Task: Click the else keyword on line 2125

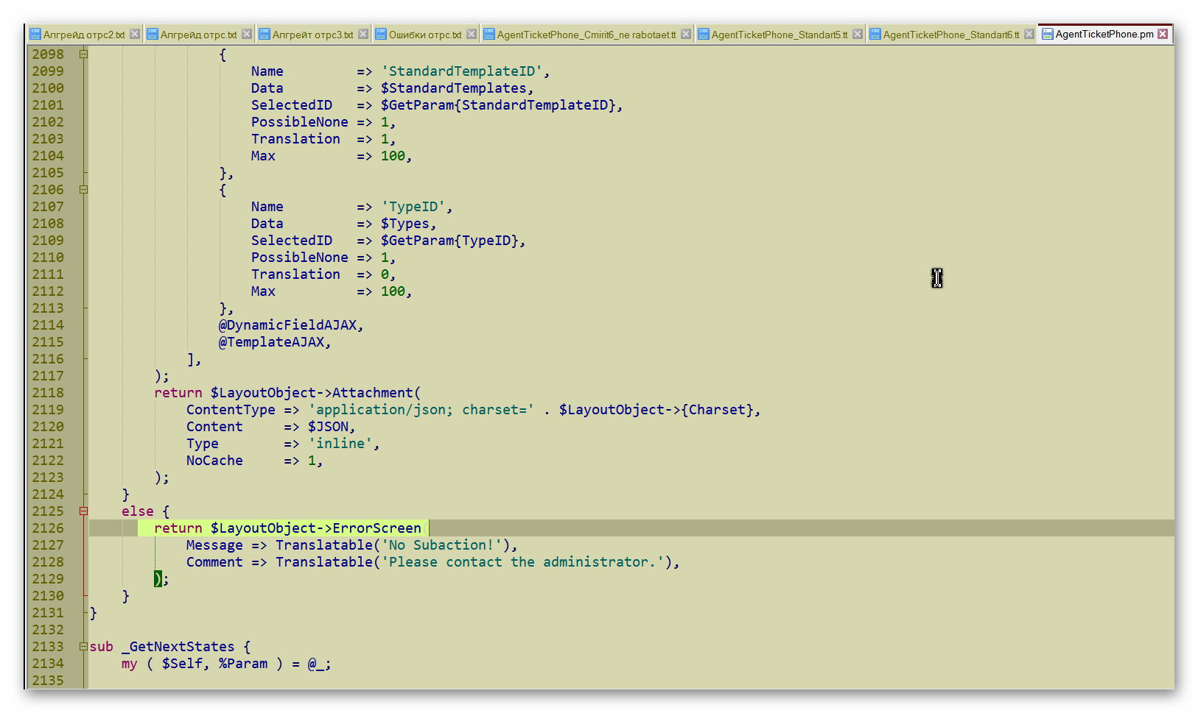Action: tap(138, 511)
